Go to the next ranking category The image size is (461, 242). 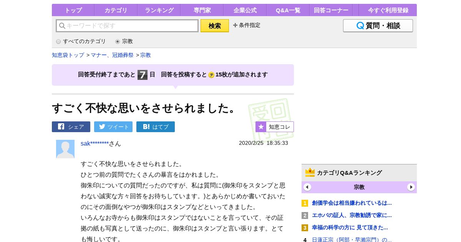411,187
